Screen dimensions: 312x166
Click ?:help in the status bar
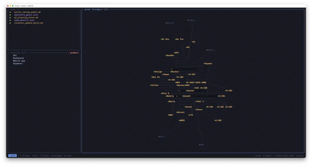tap(257, 156)
